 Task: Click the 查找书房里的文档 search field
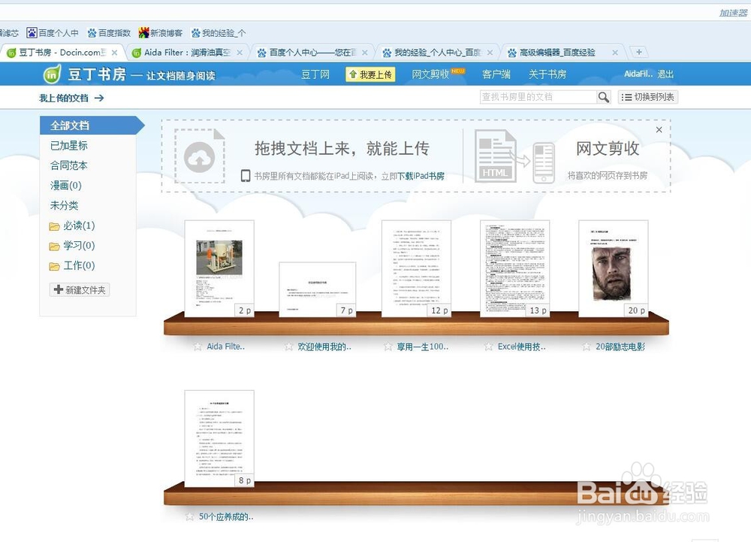(x=538, y=97)
